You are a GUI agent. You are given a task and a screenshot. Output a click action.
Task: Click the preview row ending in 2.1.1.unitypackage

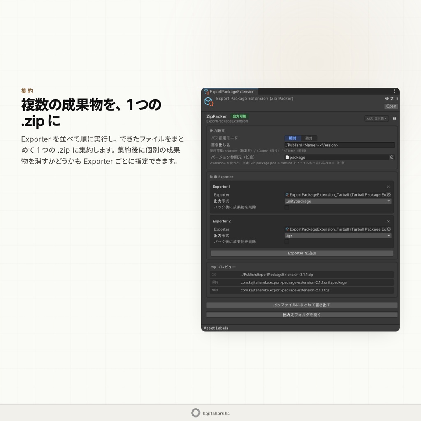302,282
